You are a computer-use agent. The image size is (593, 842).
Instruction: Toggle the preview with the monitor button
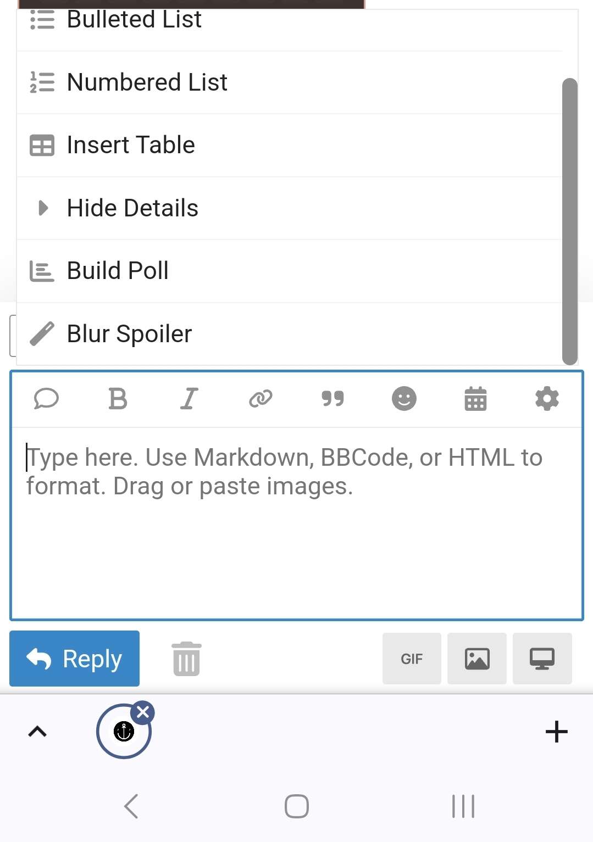coord(542,659)
